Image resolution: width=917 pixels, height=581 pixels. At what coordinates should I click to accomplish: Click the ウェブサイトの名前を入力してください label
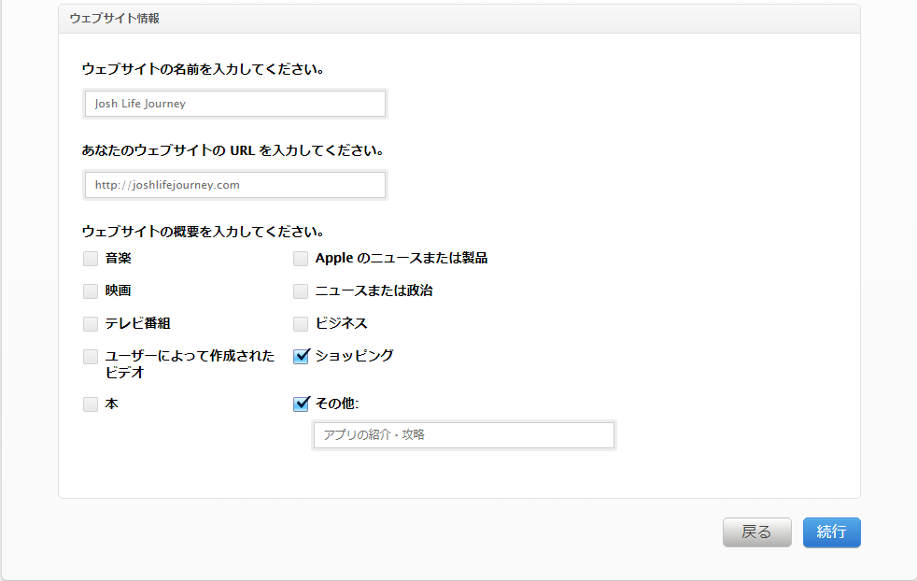coord(203,69)
